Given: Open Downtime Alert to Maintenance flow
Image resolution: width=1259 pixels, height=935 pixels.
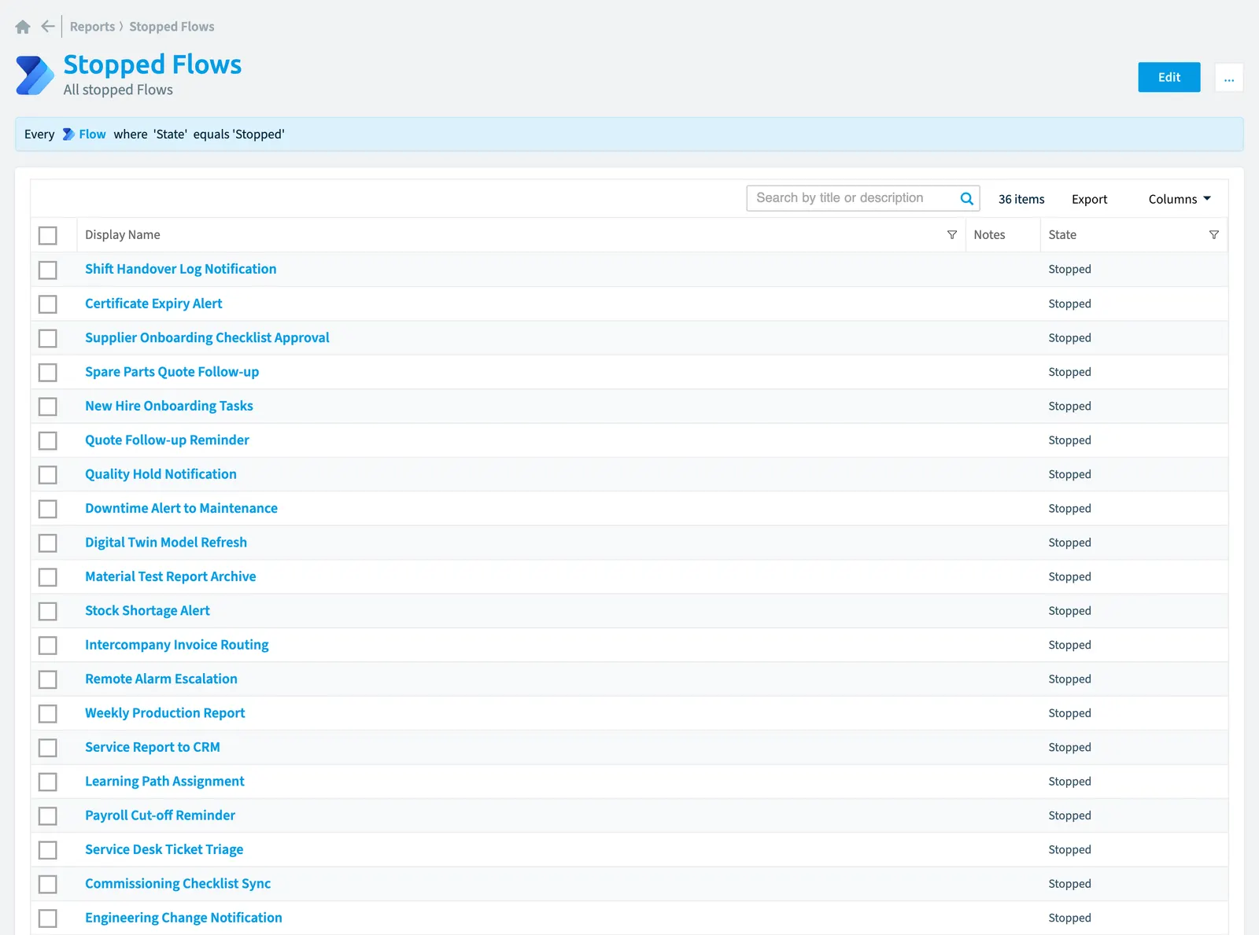Looking at the screenshot, I should 181,508.
